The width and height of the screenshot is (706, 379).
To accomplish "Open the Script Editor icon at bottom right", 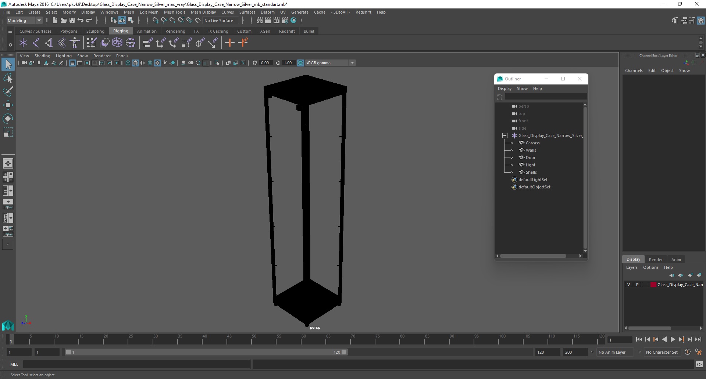I will (699, 364).
